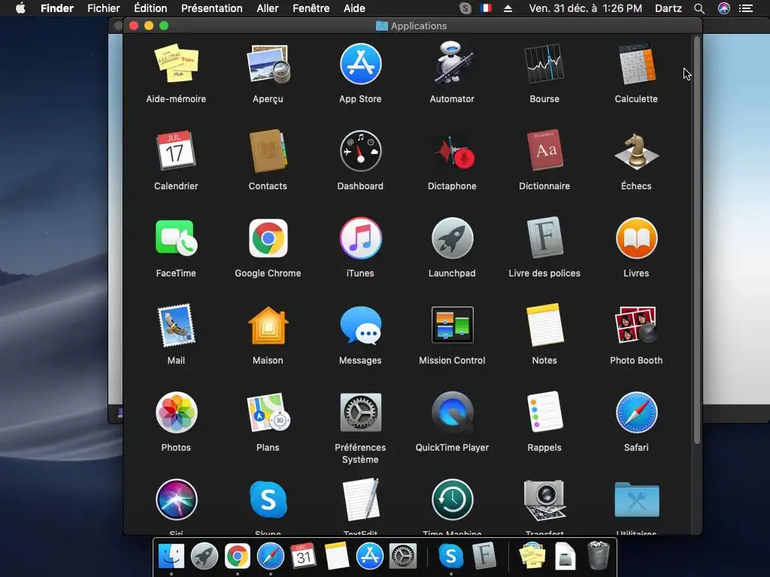The image size is (770, 577).
Task: Open the Mission Control icon
Action: (x=452, y=325)
